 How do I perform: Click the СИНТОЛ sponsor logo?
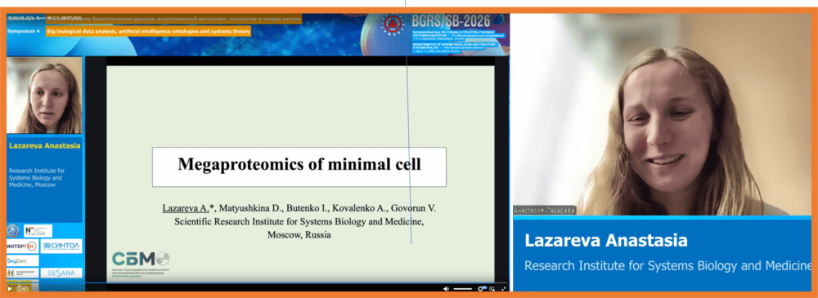coord(61,246)
